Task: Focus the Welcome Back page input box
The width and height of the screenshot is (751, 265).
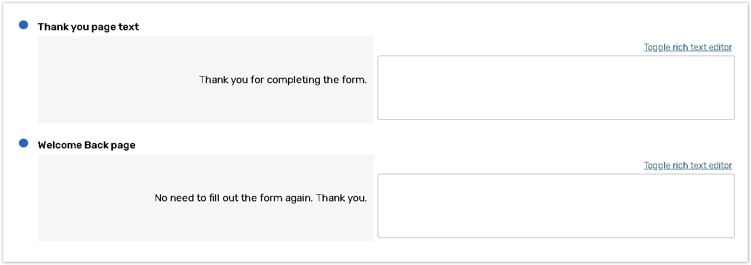Action: 555,206
